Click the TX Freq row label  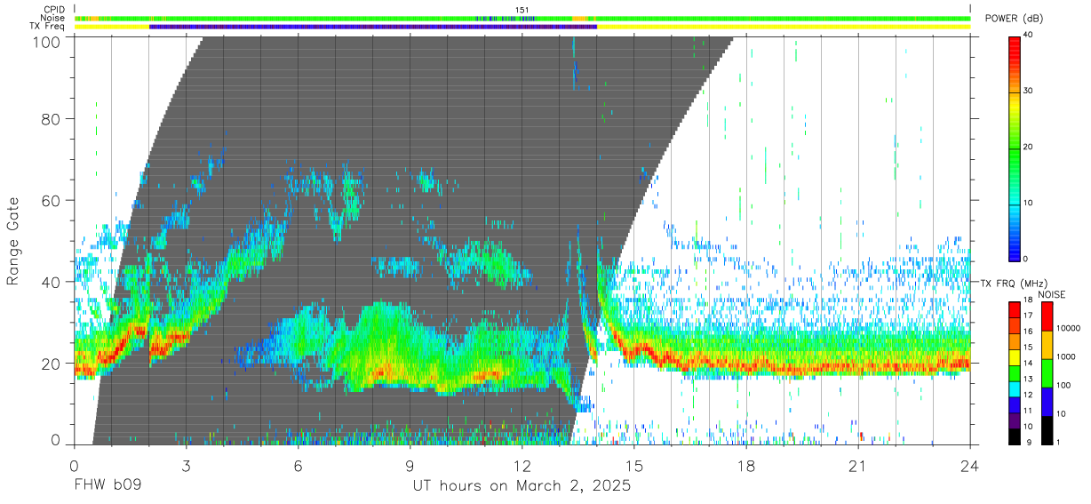tap(47, 27)
